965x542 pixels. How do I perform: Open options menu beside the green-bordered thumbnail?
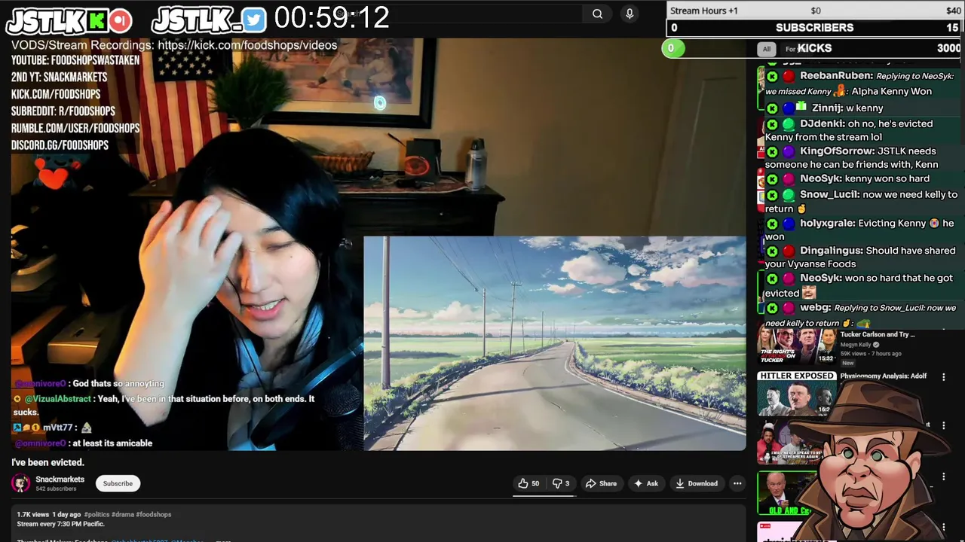(x=943, y=477)
